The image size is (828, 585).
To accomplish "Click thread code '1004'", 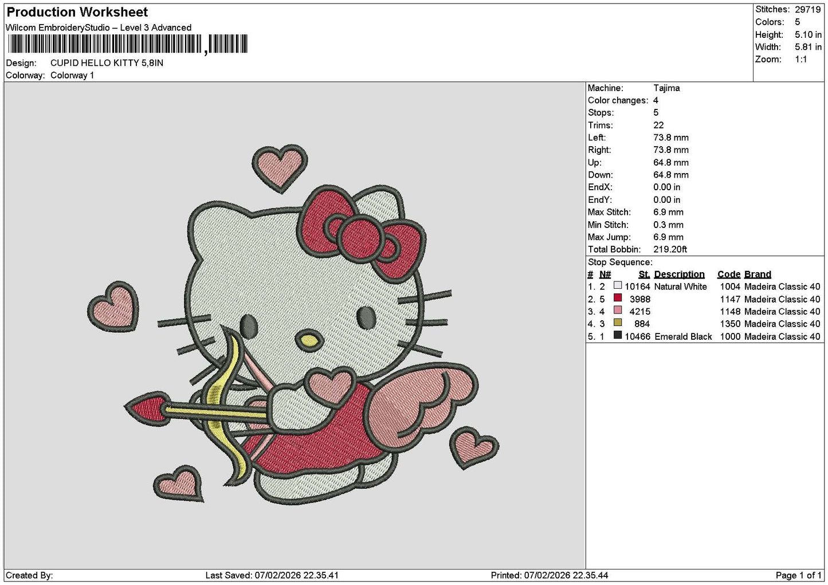I will tap(730, 286).
